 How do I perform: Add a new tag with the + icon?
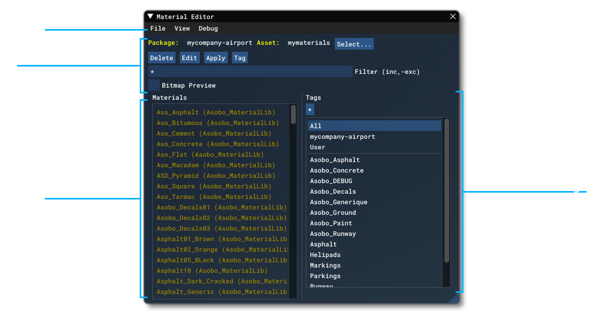310,109
